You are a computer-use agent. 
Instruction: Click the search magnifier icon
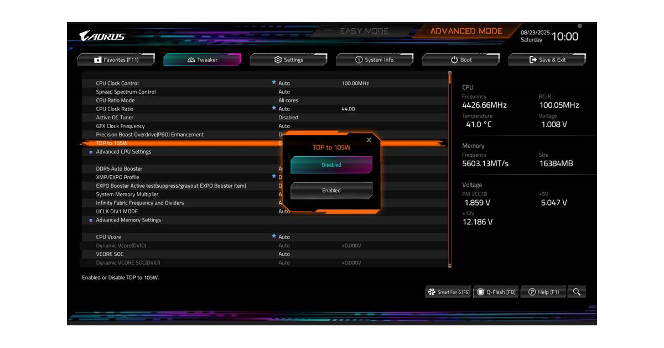click(575, 292)
